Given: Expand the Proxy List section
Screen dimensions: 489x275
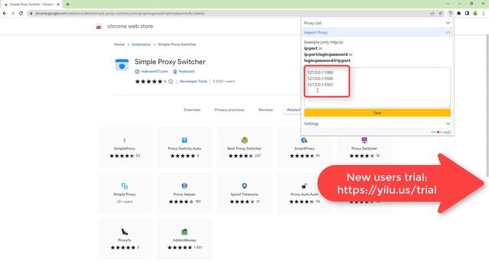Looking at the screenshot, I should (377, 23).
